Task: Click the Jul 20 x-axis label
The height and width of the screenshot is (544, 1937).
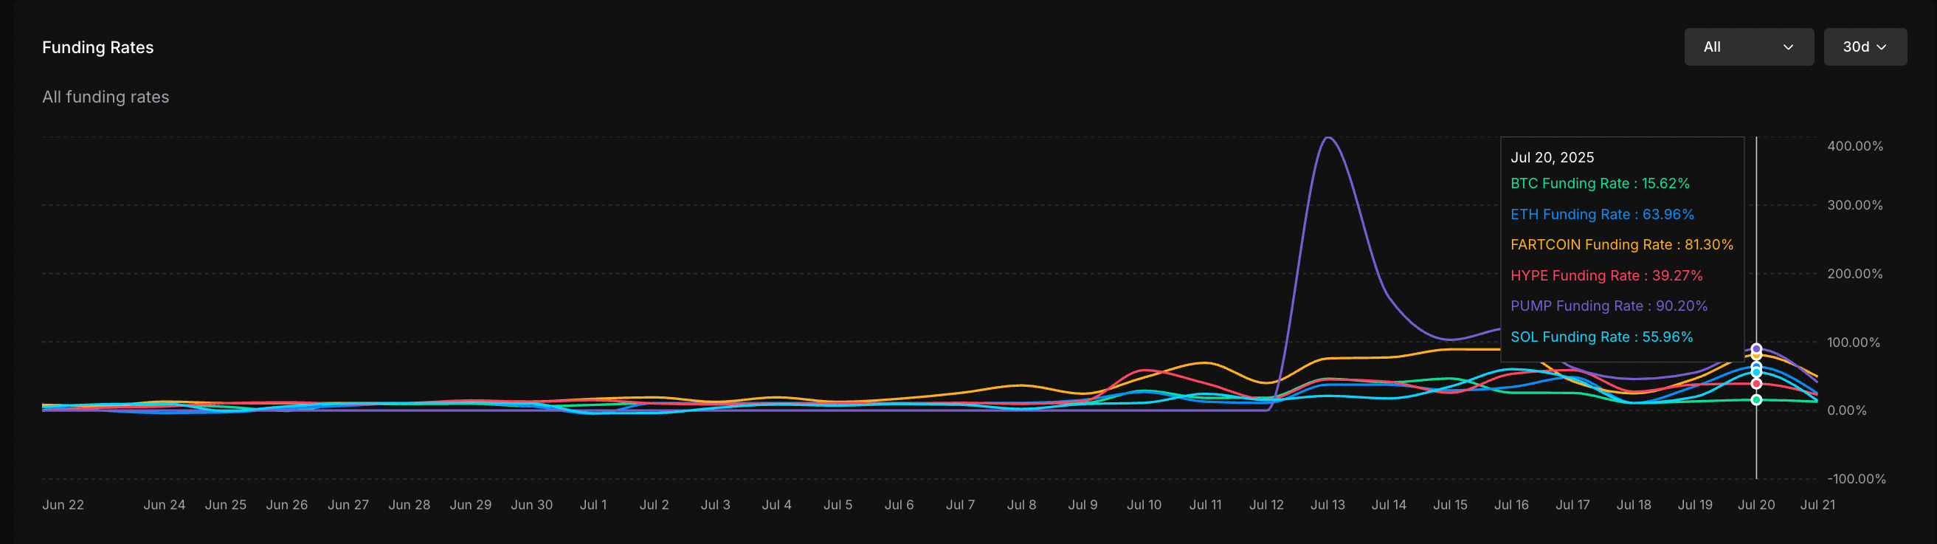Action: click(x=1755, y=505)
